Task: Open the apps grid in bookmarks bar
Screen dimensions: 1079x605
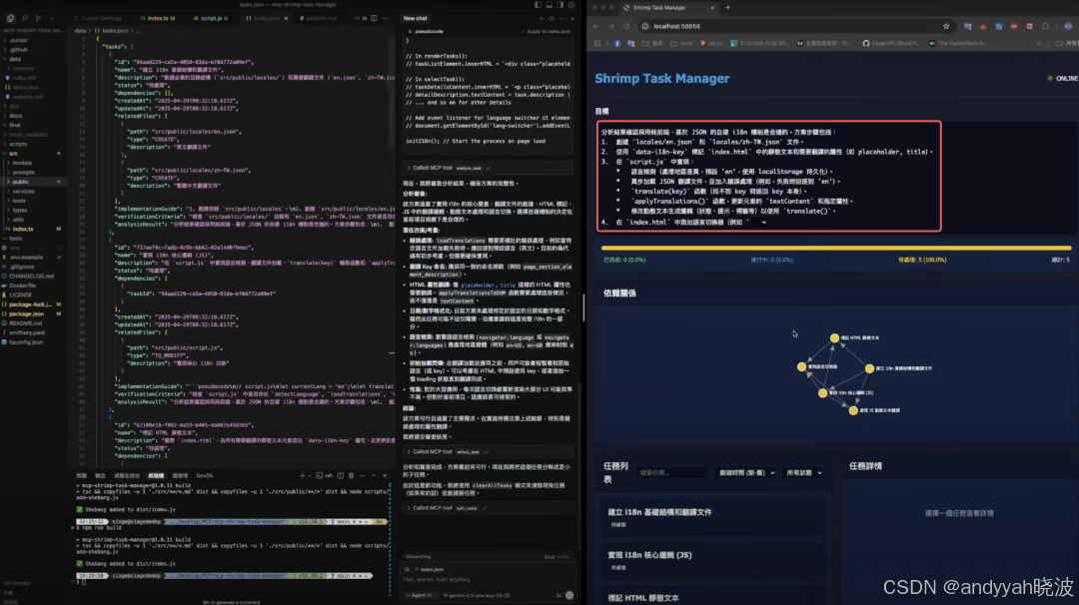Action: [597, 43]
